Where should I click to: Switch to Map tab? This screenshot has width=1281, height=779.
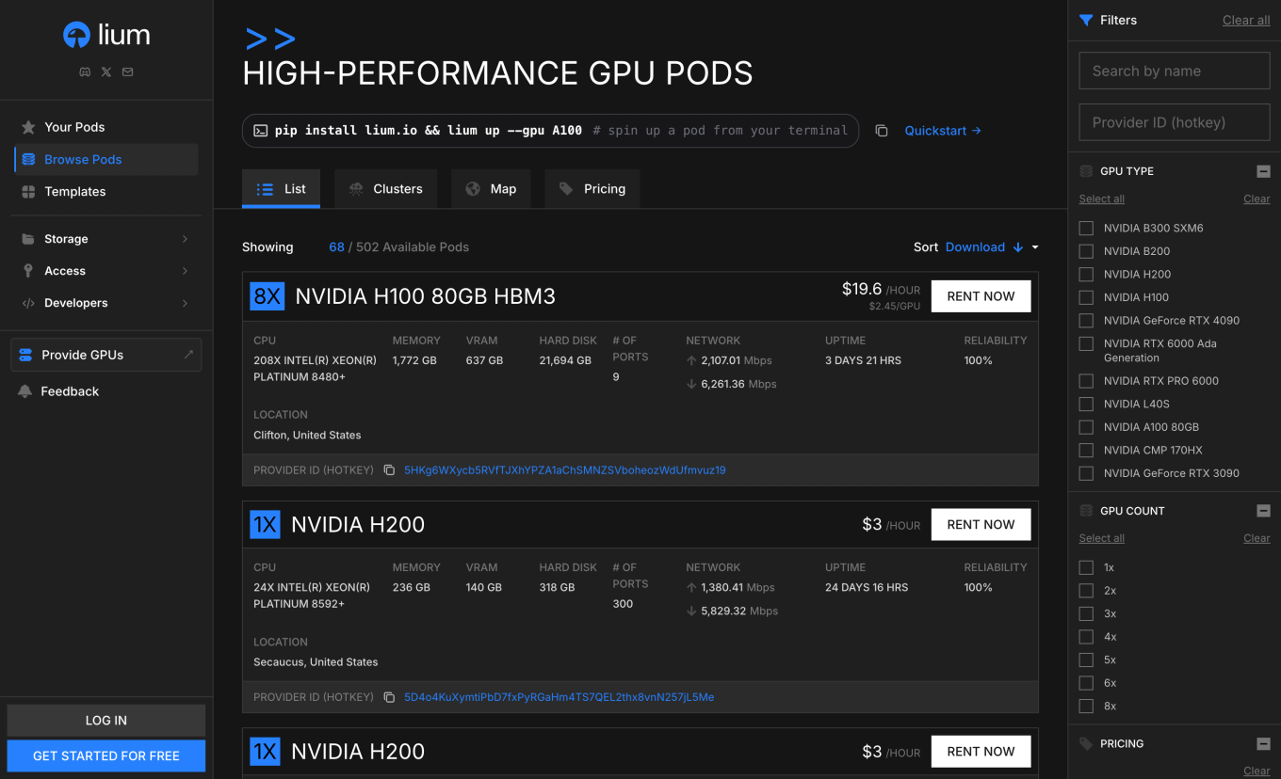point(491,189)
